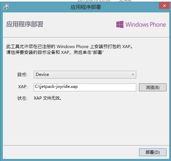Close the 应用程序部署 window

tap(164, 5)
